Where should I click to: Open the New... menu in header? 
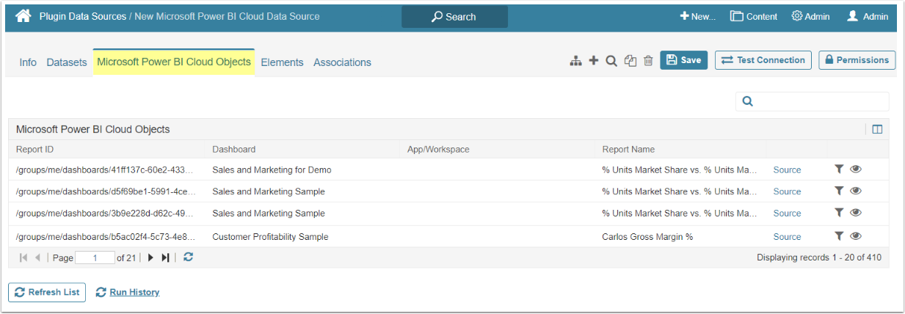[x=697, y=16]
